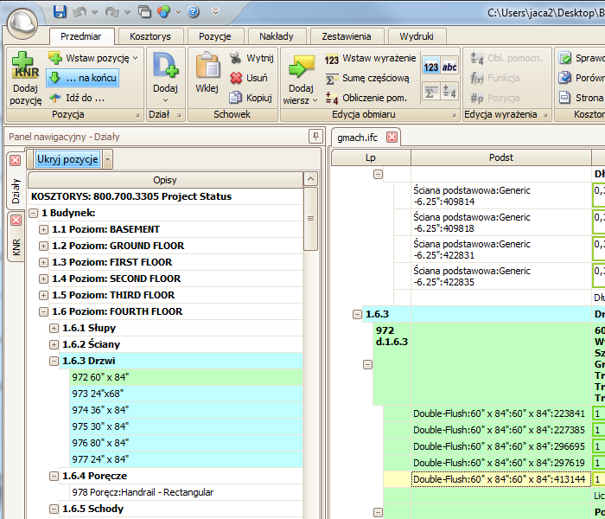Viewport: 605px width, 519px height.
Task: Open the Wstaw pozycję dropdown
Action: pos(136,58)
